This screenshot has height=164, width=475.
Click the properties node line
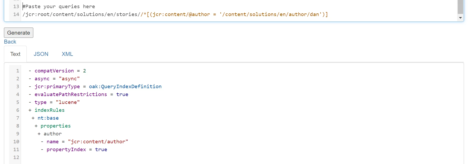53,126
